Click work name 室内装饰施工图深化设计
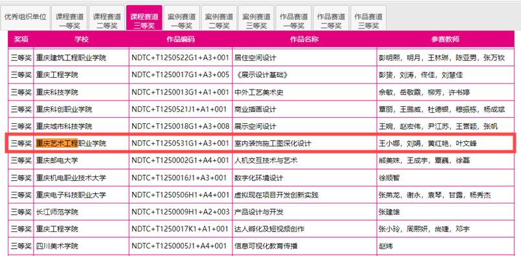 click(304, 143)
